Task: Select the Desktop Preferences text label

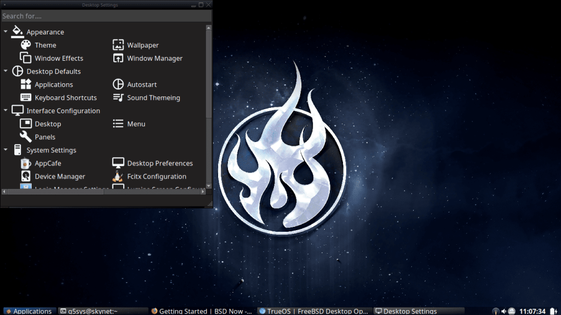Action: [160, 163]
